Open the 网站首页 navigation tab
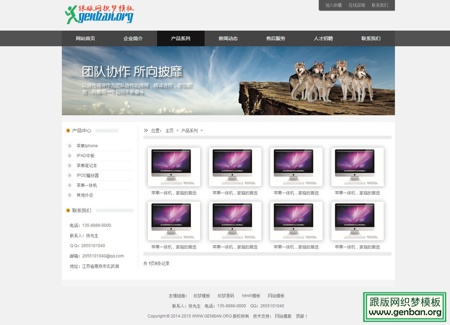This screenshot has width=450, height=325. pyautogui.click(x=85, y=38)
